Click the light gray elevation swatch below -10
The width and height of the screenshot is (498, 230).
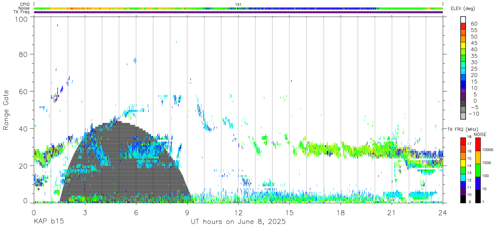(463, 116)
